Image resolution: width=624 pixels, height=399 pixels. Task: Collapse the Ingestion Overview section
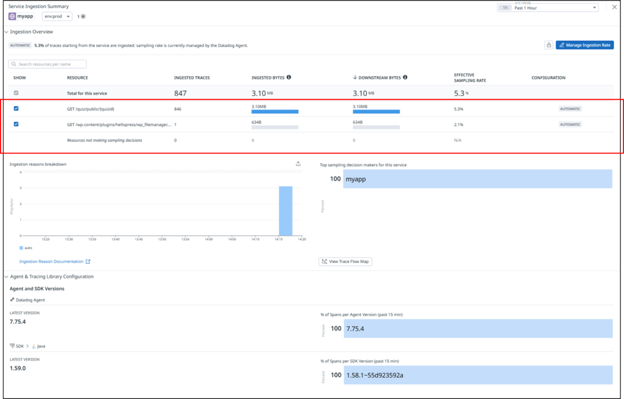[x=7, y=32]
